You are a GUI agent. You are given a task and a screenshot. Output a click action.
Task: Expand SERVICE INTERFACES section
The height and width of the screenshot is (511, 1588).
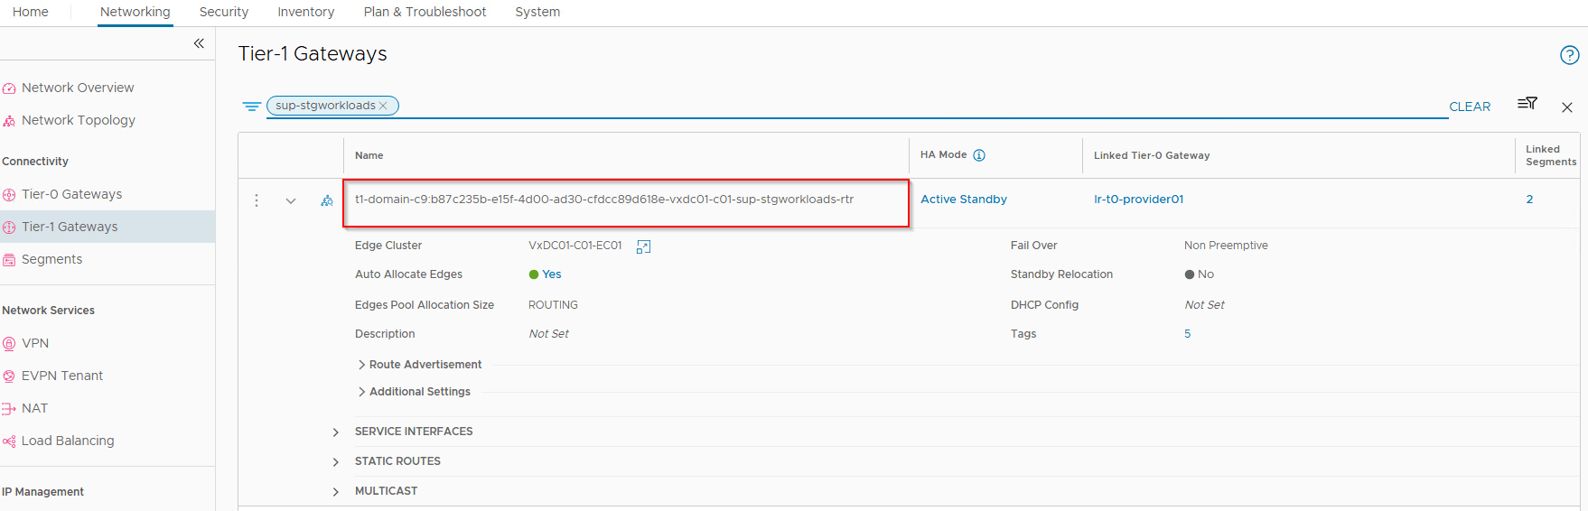[336, 432]
